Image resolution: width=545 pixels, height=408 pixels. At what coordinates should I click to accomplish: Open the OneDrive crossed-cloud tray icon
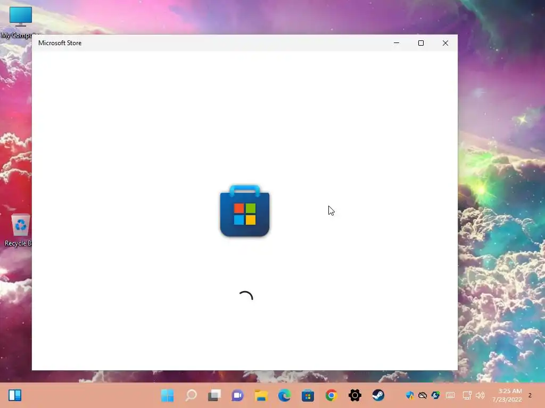point(422,395)
